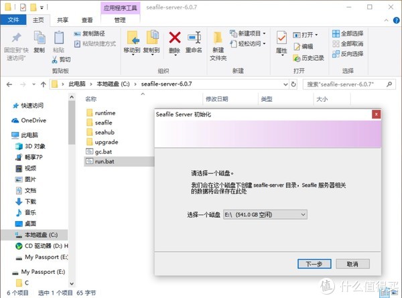Screen dimensions: 402x298
Task: Select the seafile folder
Action: (x=99, y=123)
